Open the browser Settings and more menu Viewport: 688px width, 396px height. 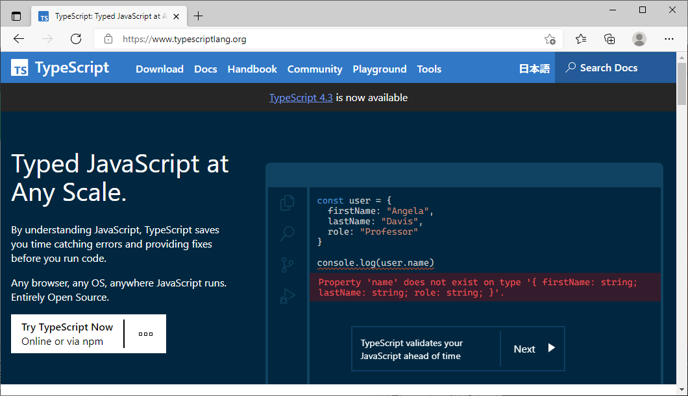[x=669, y=39]
